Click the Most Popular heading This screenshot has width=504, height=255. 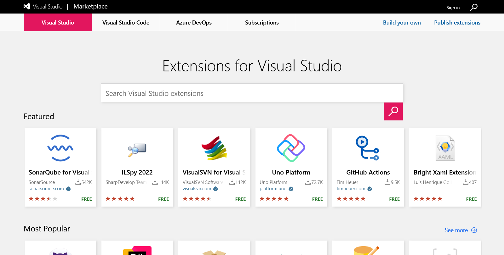[47, 229]
